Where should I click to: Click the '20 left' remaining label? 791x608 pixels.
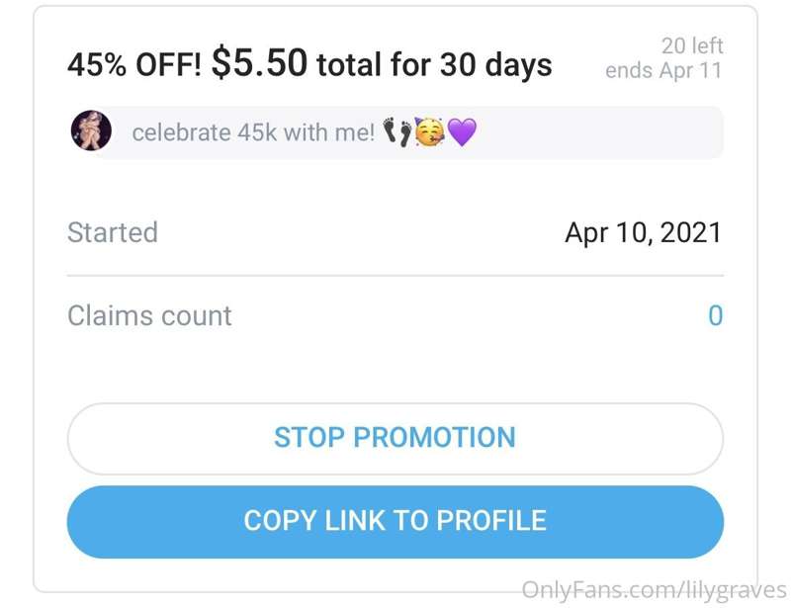[x=692, y=45]
